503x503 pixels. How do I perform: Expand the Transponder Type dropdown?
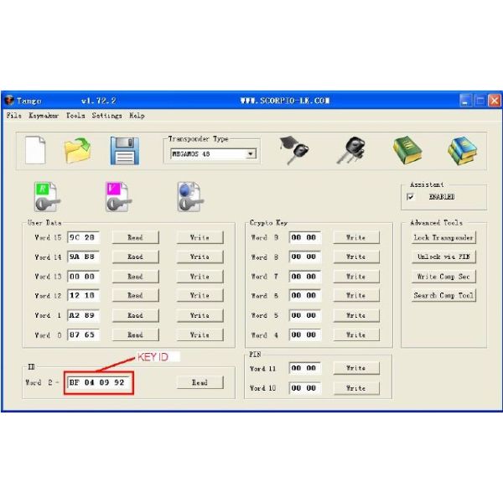click(x=250, y=154)
